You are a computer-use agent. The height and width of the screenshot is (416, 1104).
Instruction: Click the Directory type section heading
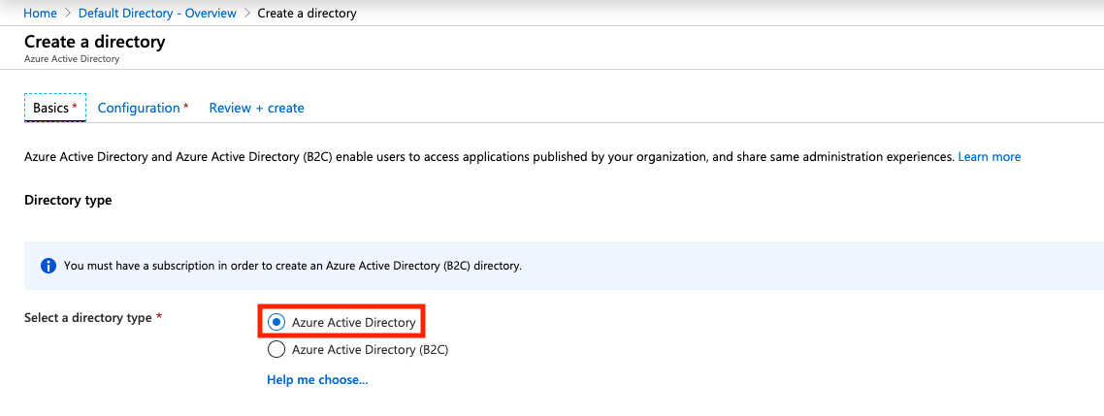point(68,200)
